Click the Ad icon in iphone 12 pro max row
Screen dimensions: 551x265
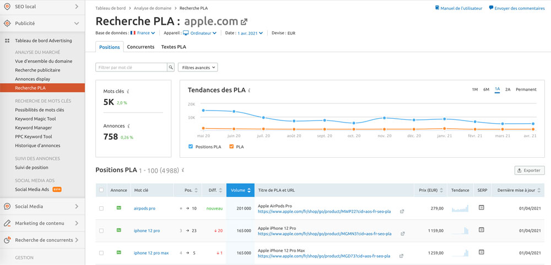click(119, 252)
